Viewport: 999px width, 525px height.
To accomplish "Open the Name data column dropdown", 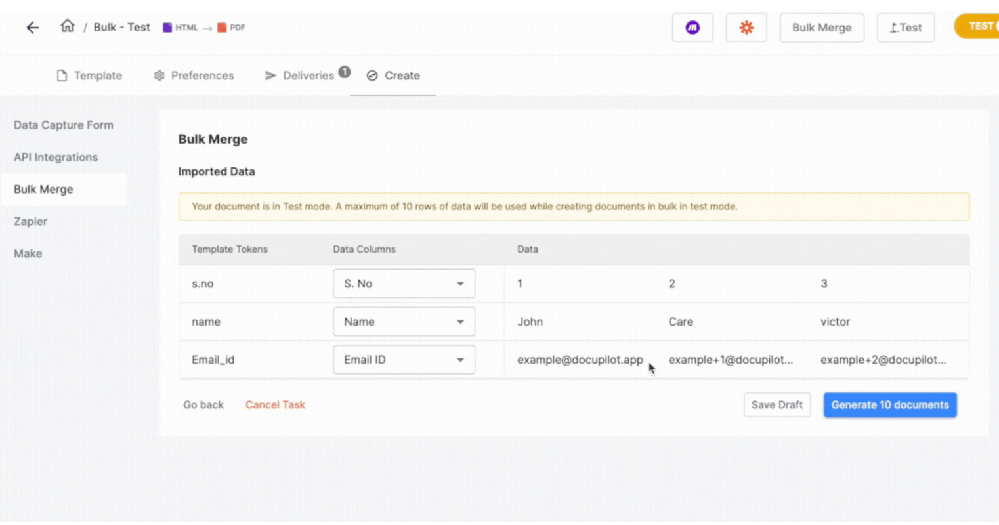I will tap(404, 322).
